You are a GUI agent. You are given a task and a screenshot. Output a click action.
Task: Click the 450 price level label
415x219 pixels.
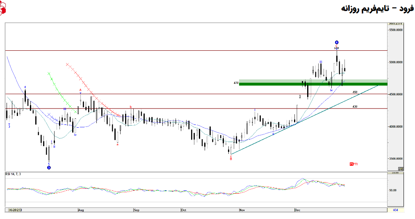pos(355,92)
